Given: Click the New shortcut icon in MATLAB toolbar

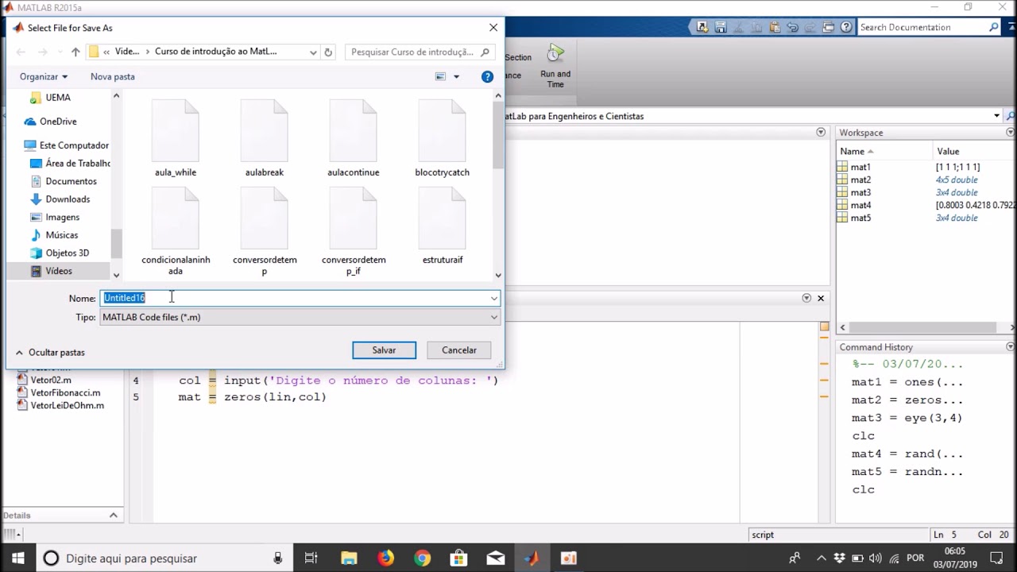Looking at the screenshot, I should coord(702,27).
